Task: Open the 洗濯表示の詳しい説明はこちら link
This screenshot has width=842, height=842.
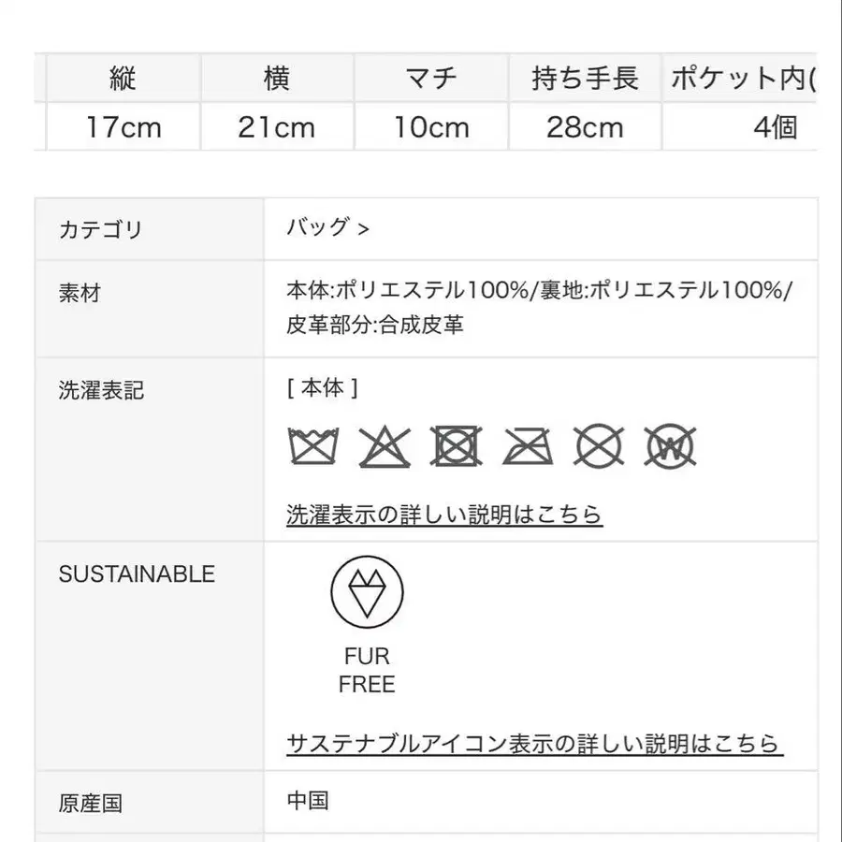Action: click(x=444, y=514)
